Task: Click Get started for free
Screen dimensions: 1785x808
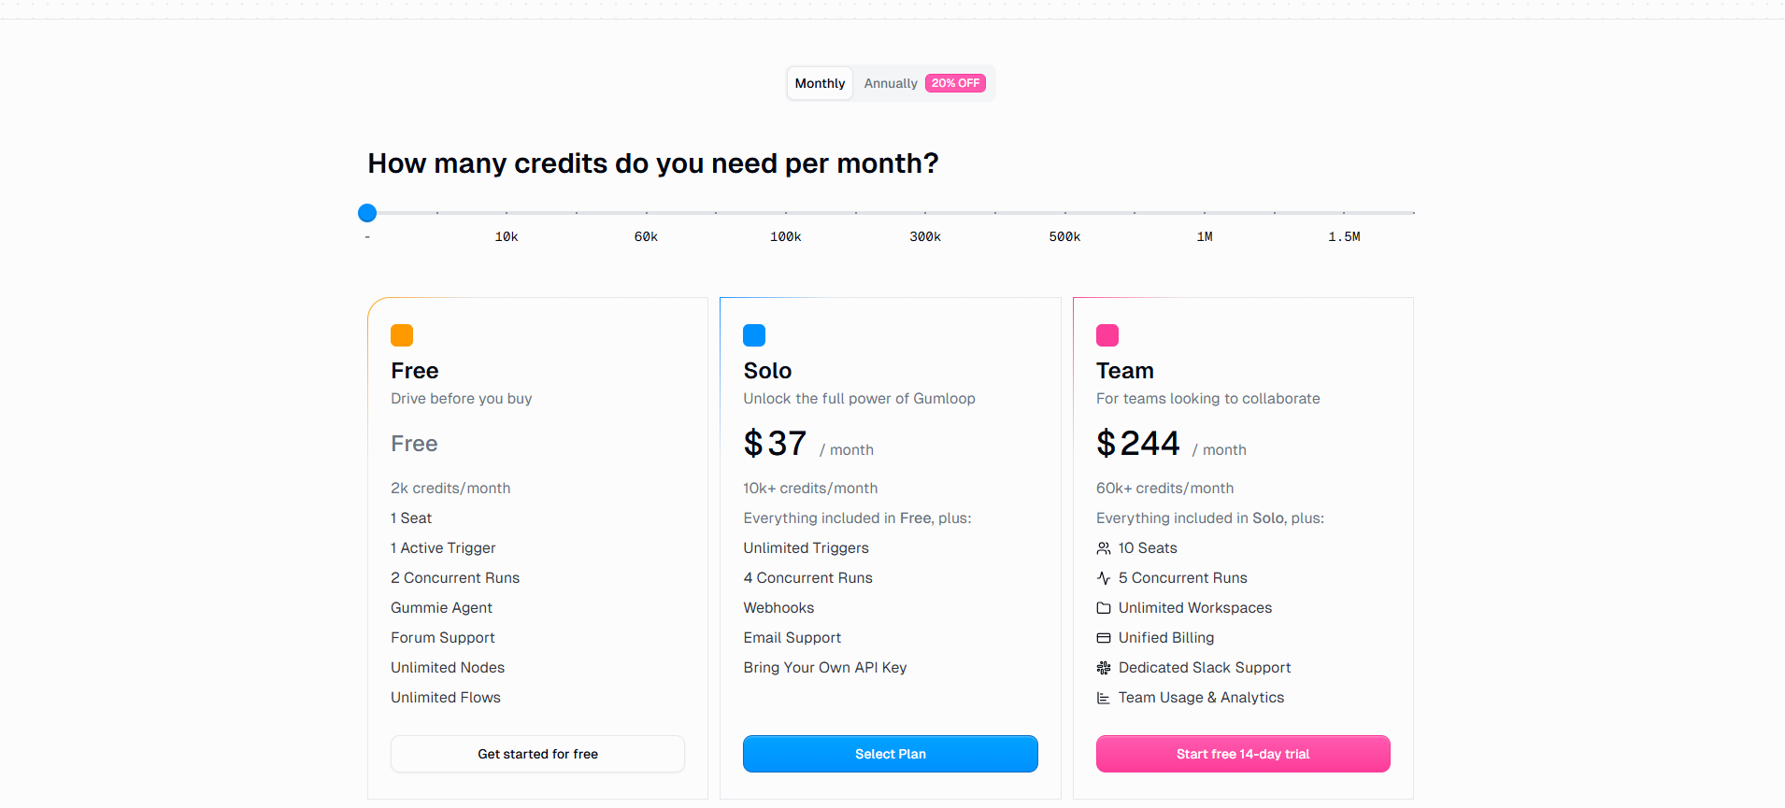Action: coord(537,754)
